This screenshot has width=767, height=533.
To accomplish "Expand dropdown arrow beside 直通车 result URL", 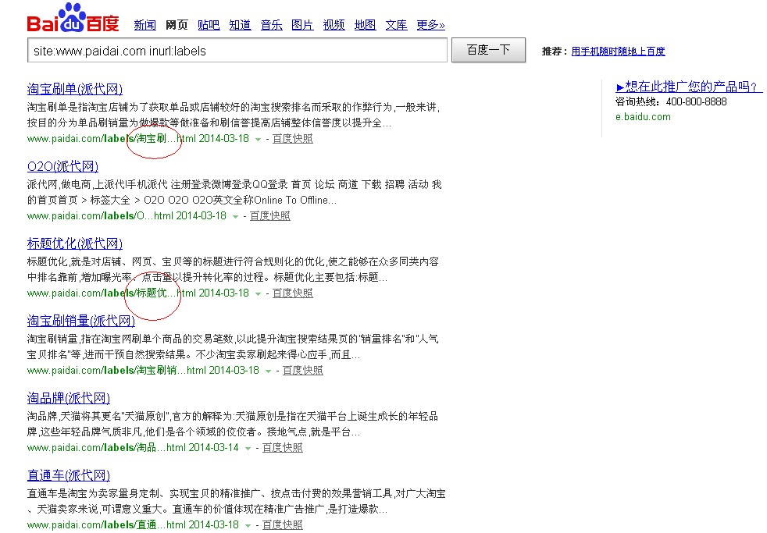I will 248,526.
